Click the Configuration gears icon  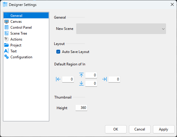point(7,57)
